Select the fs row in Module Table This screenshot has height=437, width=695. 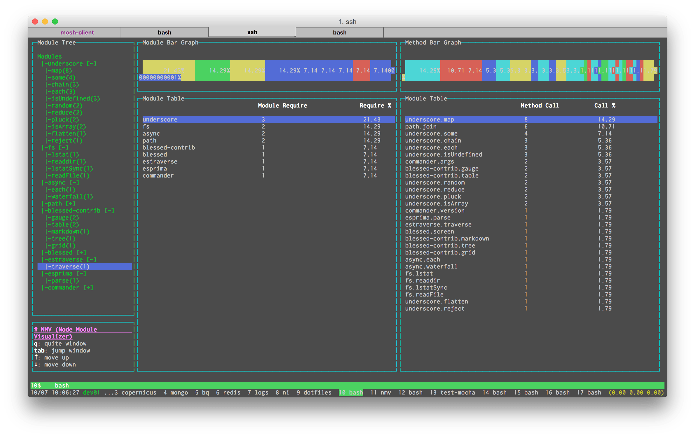pyautogui.click(x=268, y=126)
